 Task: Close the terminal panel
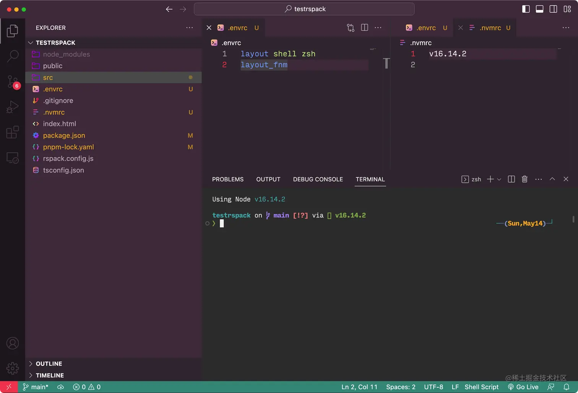[x=566, y=179]
